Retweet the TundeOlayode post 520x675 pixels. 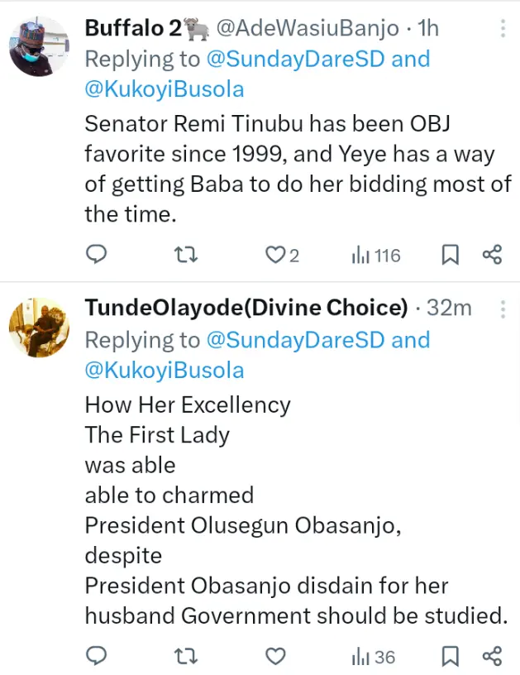coord(188,657)
